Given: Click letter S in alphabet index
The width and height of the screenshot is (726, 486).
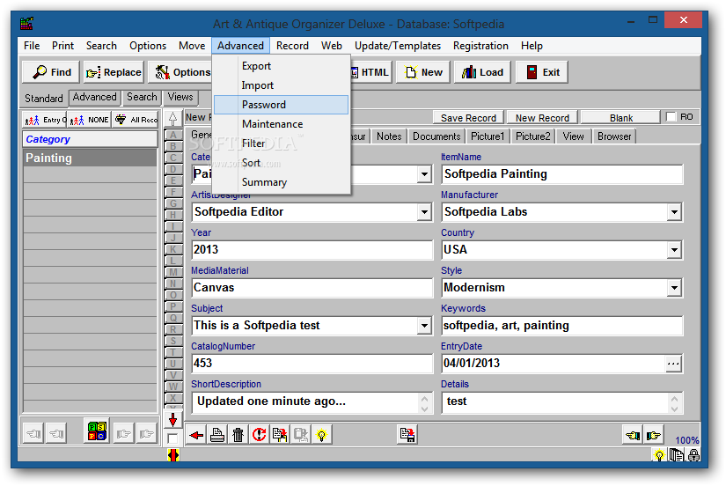Looking at the screenshot, I should point(173,341).
